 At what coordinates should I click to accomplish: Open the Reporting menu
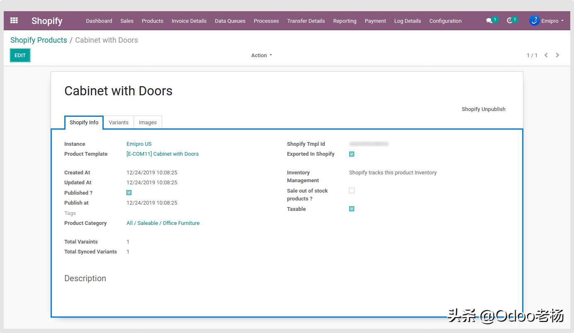coord(345,21)
